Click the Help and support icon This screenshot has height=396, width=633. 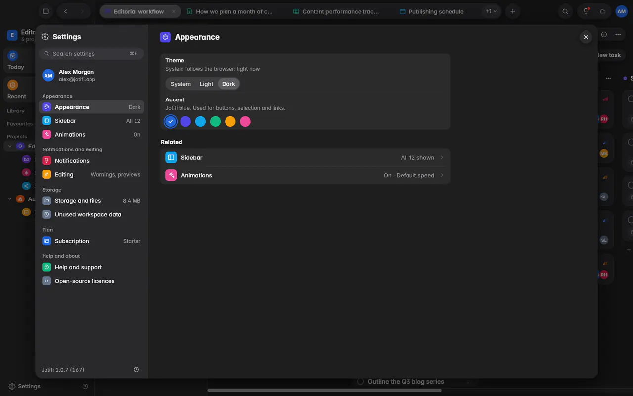[46, 267]
